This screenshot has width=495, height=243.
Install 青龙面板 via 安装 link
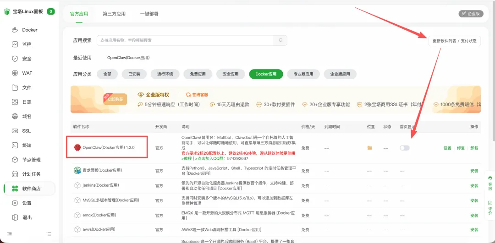coord(474,171)
